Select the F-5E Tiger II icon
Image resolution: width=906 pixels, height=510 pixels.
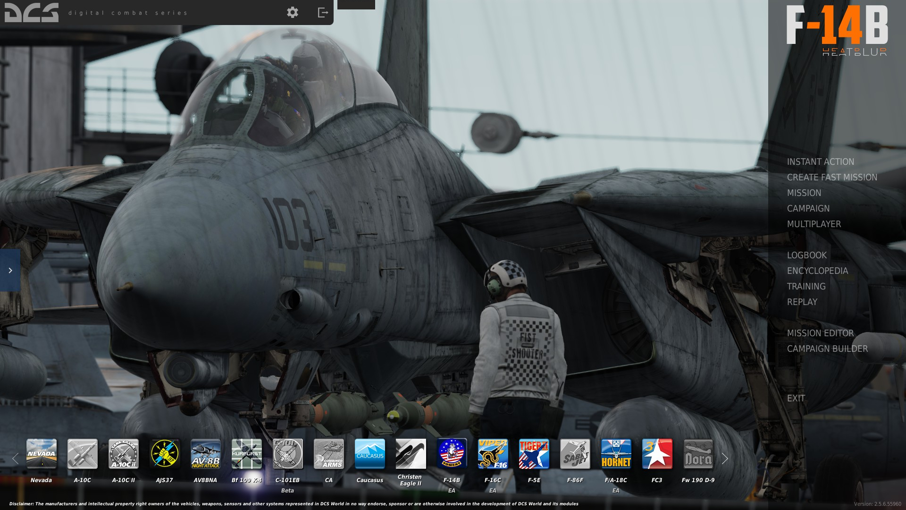(x=534, y=454)
